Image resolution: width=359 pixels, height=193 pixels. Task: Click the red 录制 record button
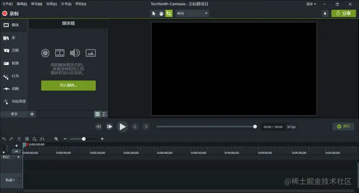10,13
